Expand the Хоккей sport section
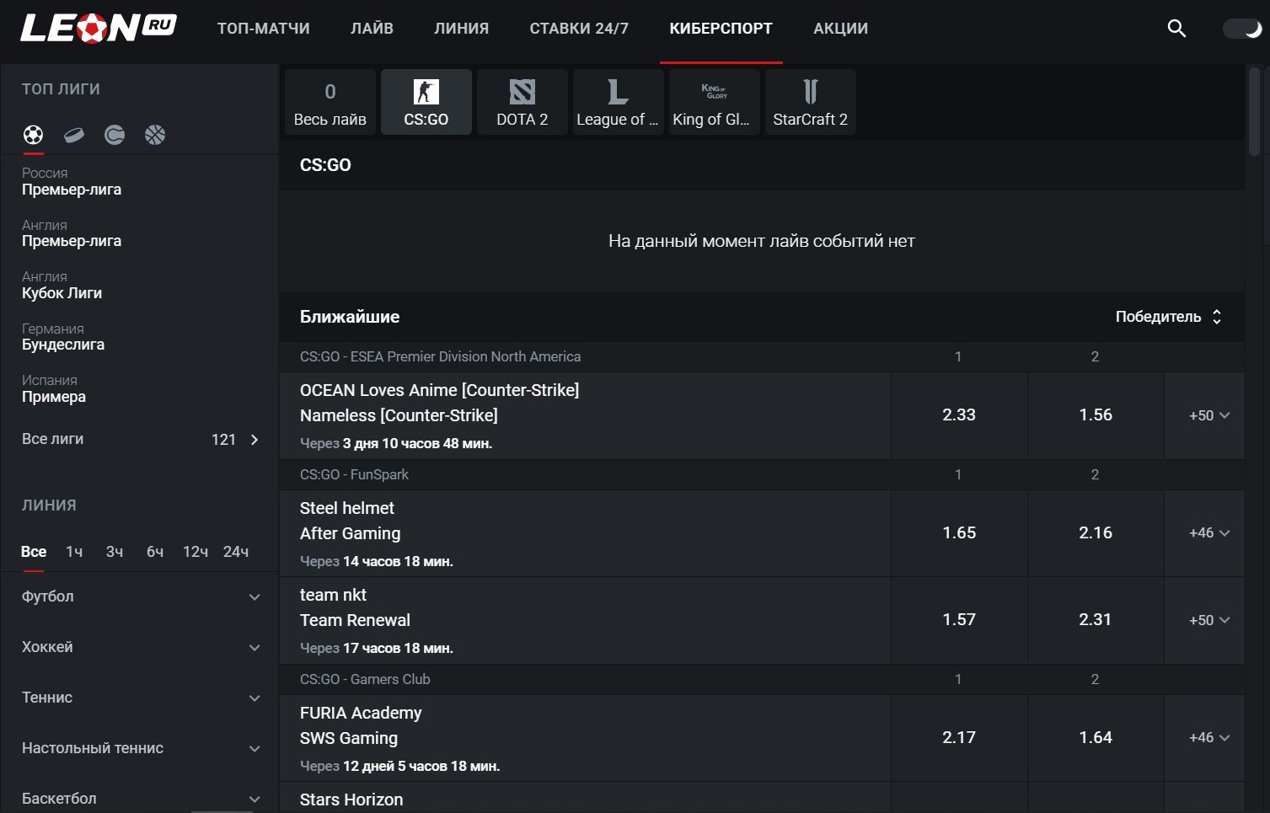 click(x=139, y=647)
